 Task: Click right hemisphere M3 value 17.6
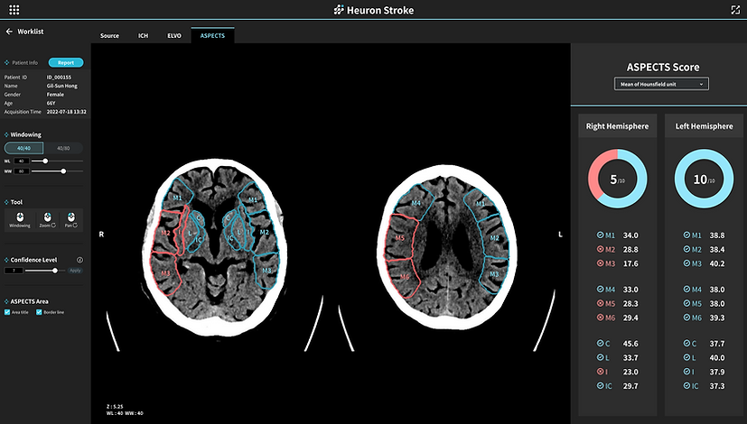tap(630, 263)
